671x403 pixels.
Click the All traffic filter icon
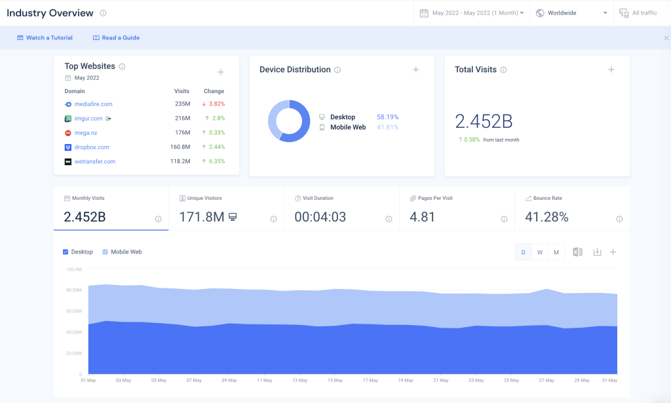[624, 12]
